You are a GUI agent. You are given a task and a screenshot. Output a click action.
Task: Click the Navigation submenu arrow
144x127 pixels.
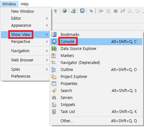(47, 51)
